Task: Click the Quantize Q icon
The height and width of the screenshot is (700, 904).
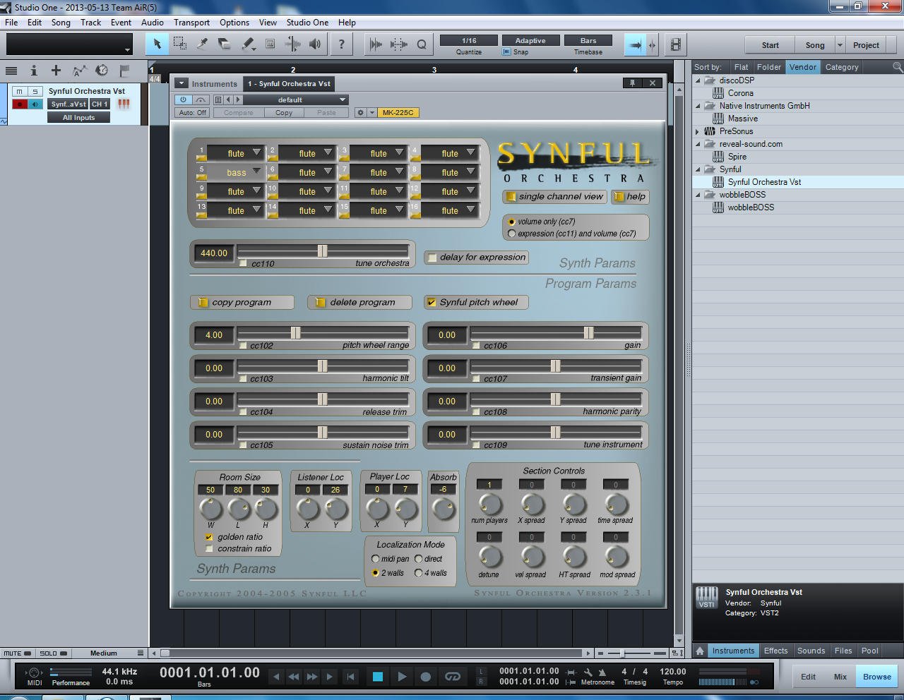Action: 422,44
